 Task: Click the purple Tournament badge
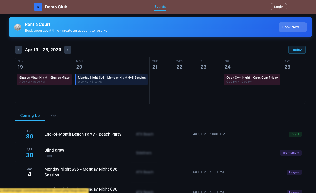click(291, 153)
